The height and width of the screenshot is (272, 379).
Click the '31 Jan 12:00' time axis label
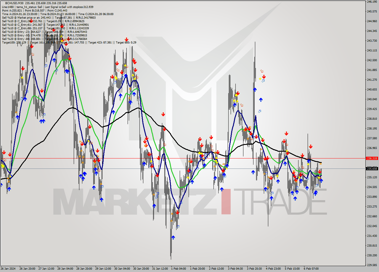[160, 269]
